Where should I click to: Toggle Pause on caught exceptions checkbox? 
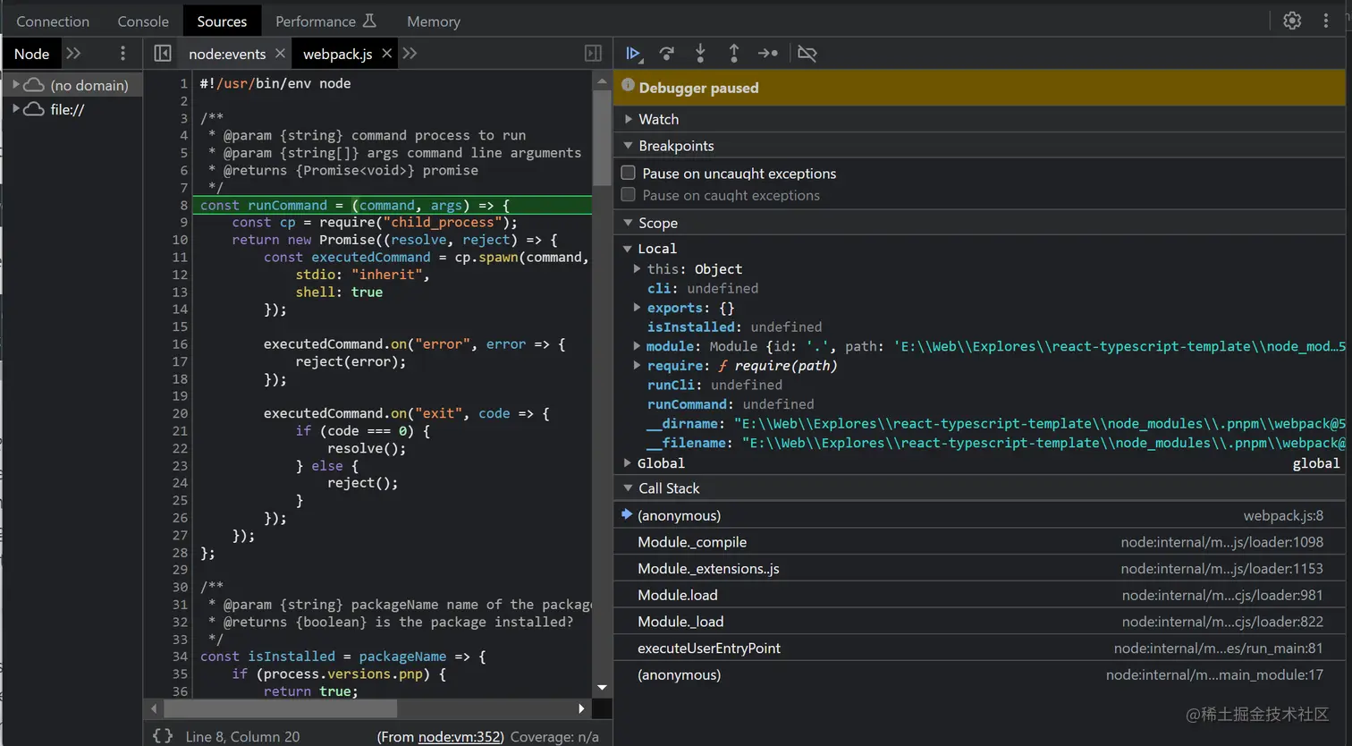[x=629, y=195]
